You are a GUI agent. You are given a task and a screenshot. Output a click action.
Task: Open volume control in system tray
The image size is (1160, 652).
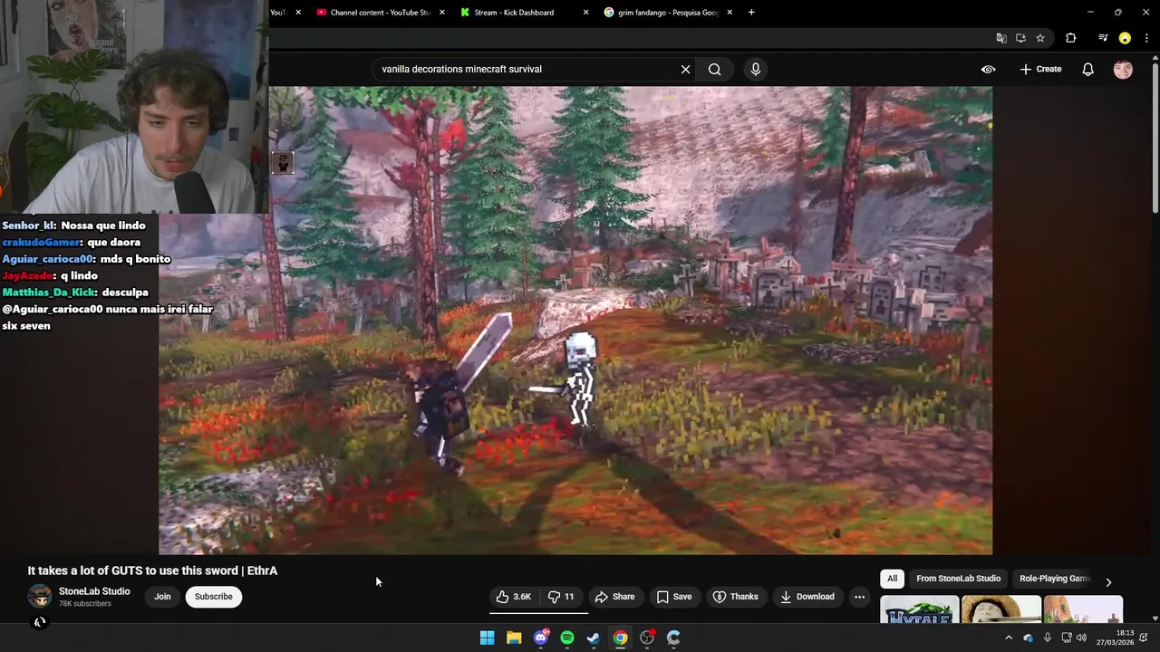(1081, 638)
